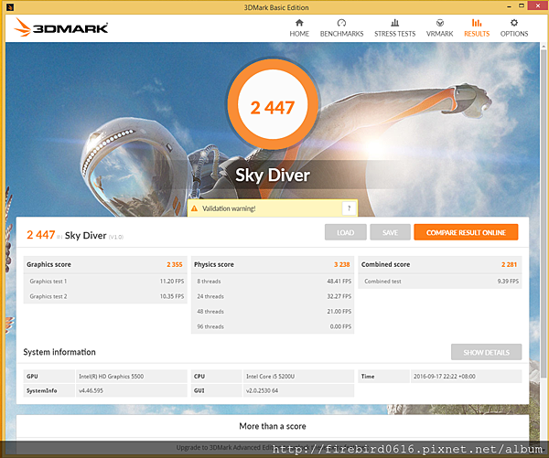Image resolution: width=549 pixels, height=458 pixels.
Task: Switch to BENCHMARKS tab label
Action: tap(341, 34)
